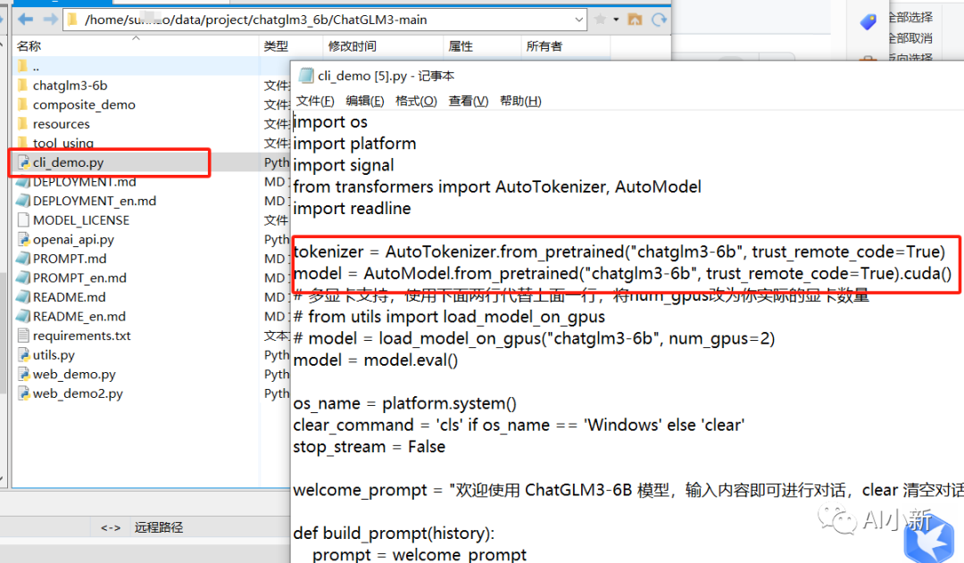Click 全部选择 in the right panel
Image resolution: width=964 pixels, height=563 pixels.
coord(910,17)
